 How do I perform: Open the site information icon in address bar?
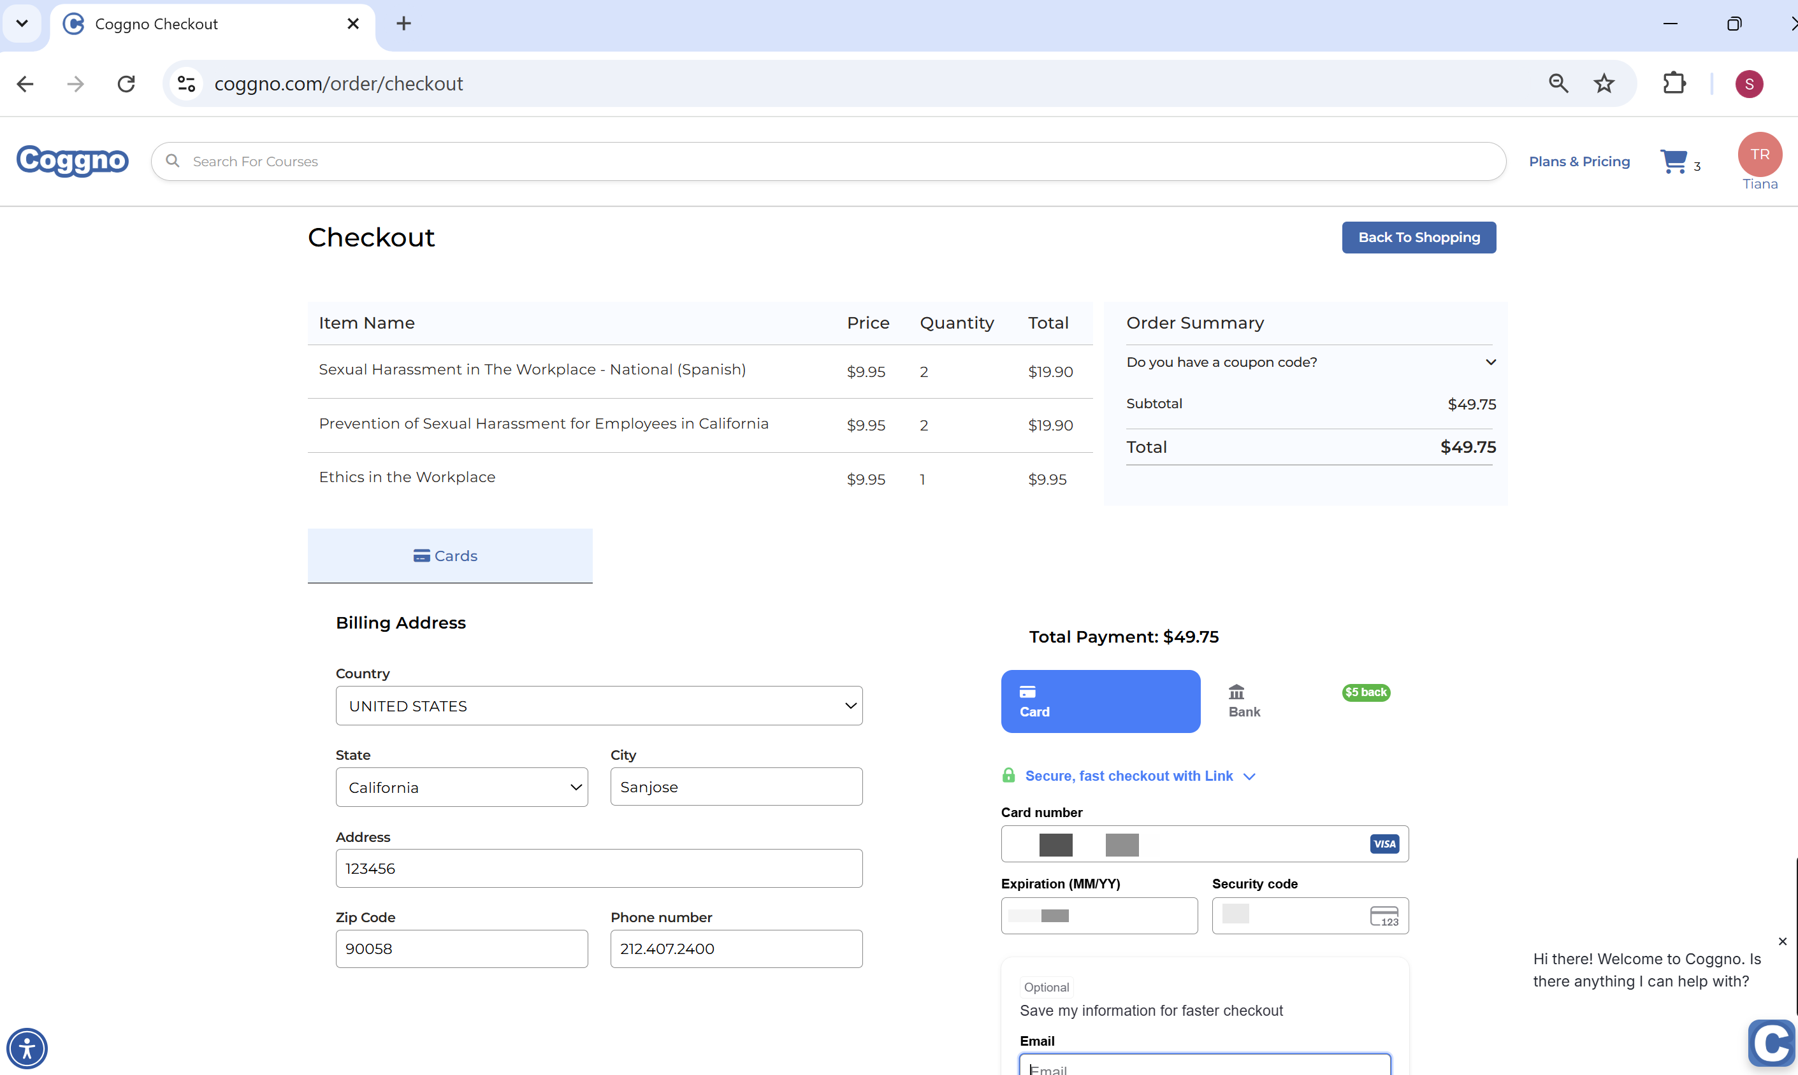186,84
